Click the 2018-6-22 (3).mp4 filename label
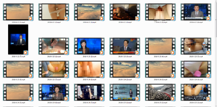Screen dimensions: 217x107 (x=89, y=22)
